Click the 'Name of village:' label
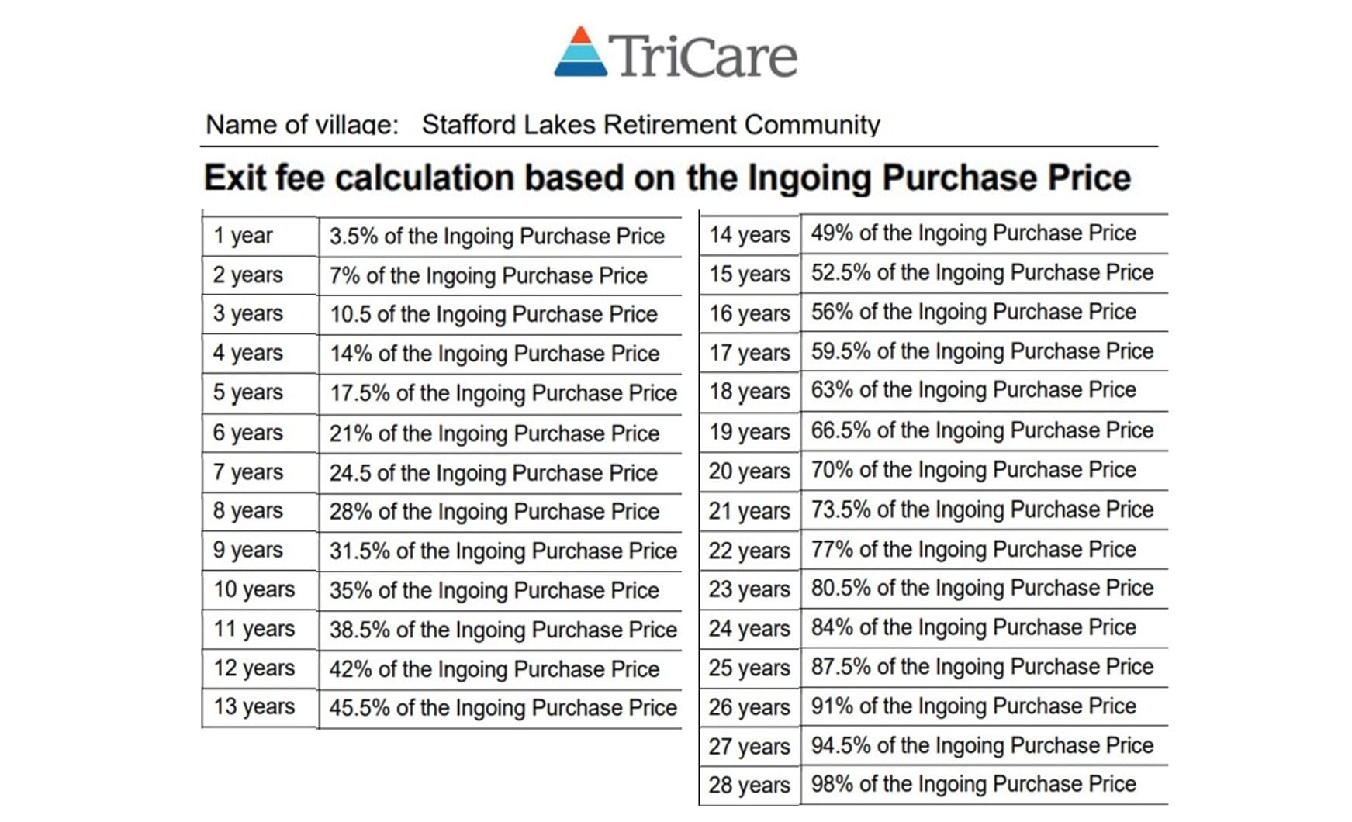The height and width of the screenshot is (822, 1352). click(302, 125)
